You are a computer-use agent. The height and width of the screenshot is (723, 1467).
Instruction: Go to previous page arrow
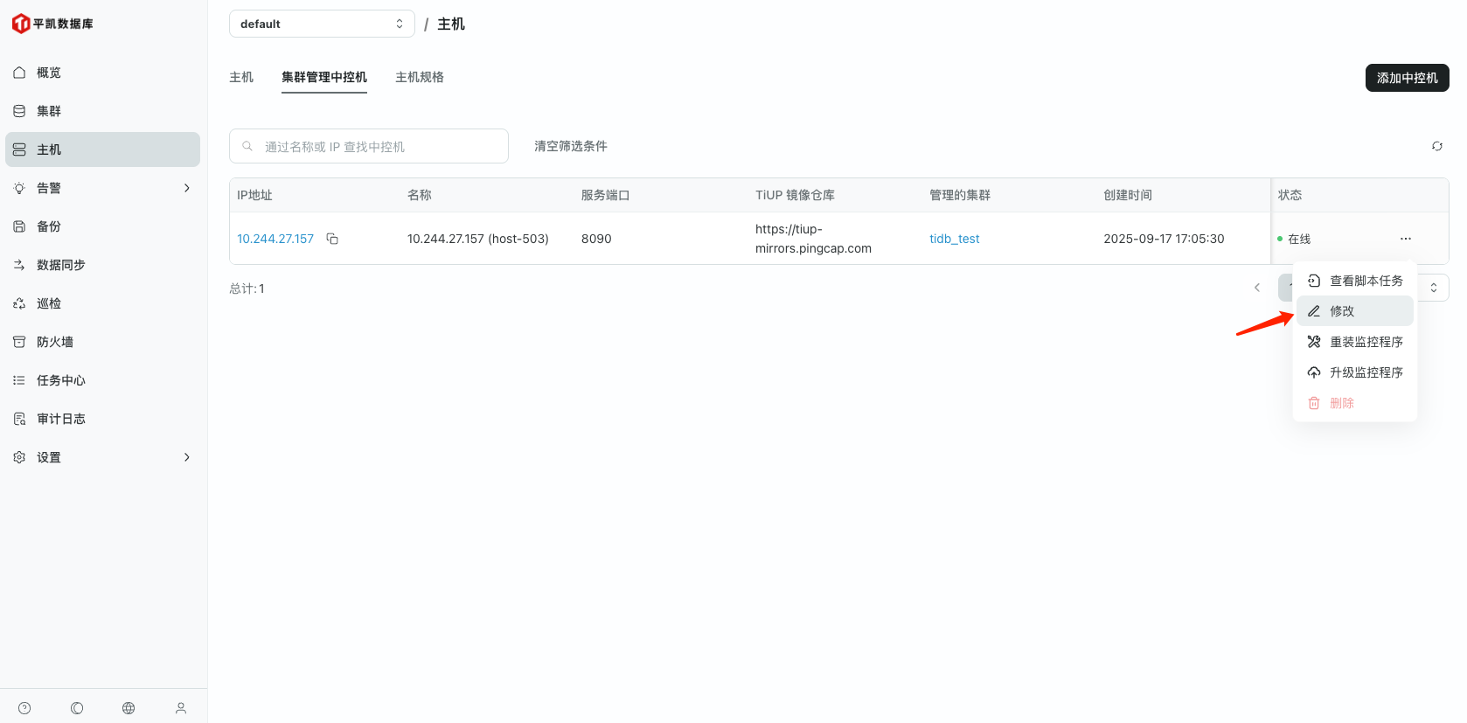pyautogui.click(x=1256, y=288)
